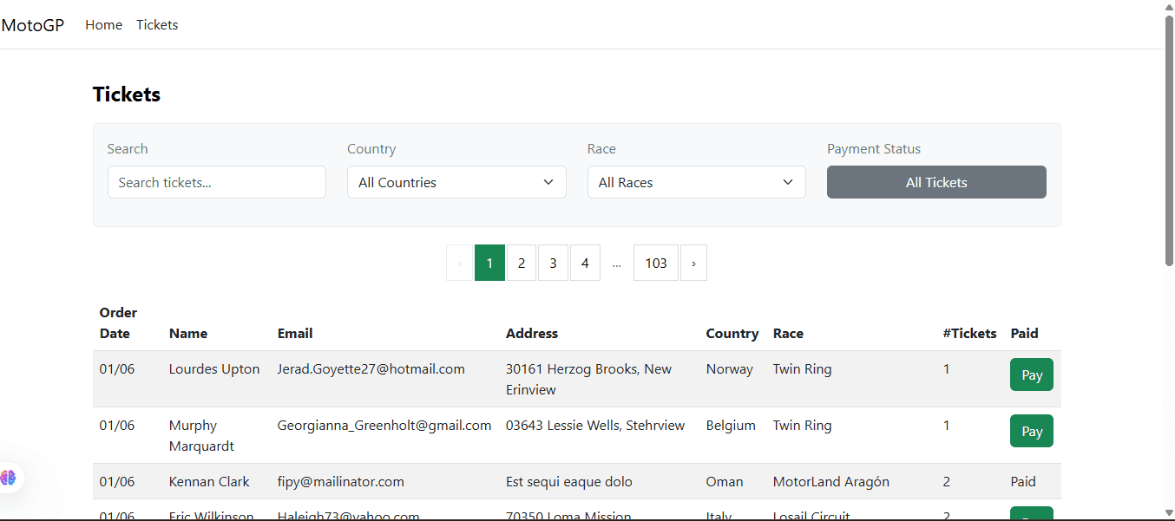The height and width of the screenshot is (521, 1175).
Task: Click the MotoGP brand logo
Action: pyautogui.click(x=33, y=25)
